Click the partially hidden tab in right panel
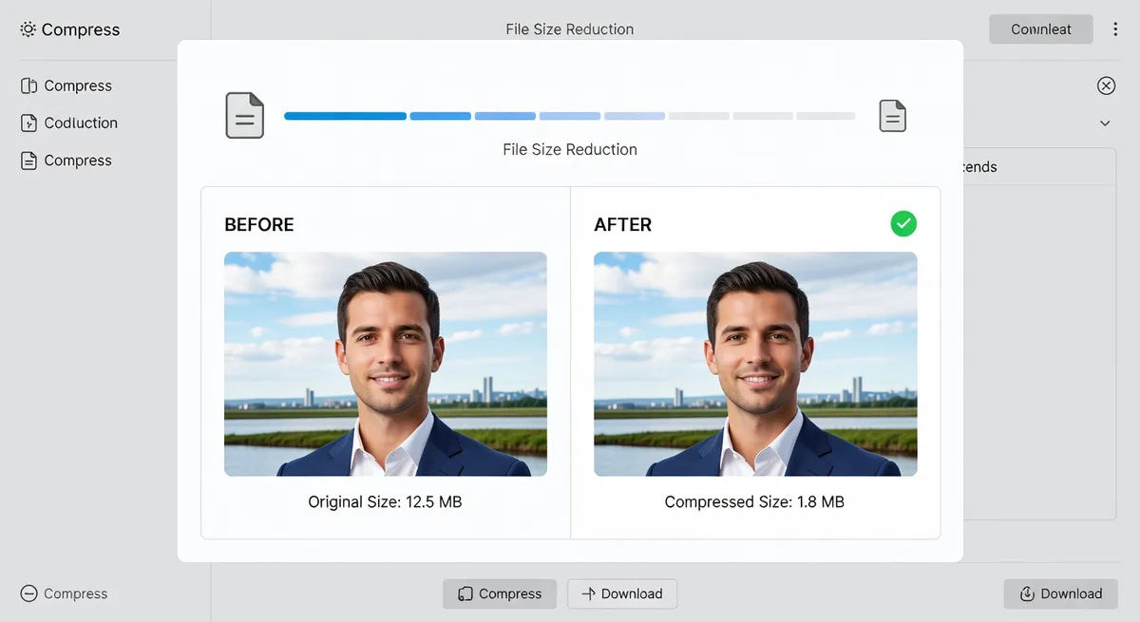Viewport: 1140px width, 622px height. [x=980, y=167]
